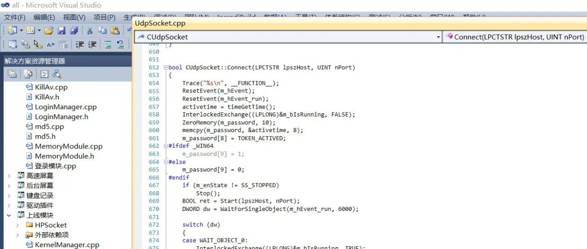Select 登录模块.cpp file
The width and height of the screenshot is (587, 249).
click(55, 166)
